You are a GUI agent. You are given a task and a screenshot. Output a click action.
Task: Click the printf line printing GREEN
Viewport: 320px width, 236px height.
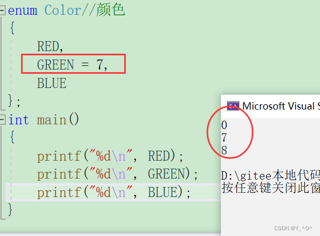point(117,174)
